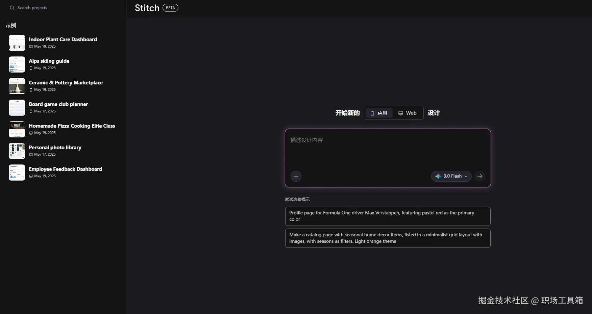Click the plus attachment button

pyautogui.click(x=296, y=176)
